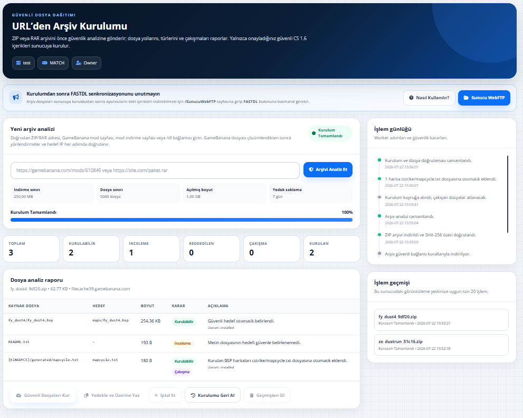Select fy_dust4_9df20.zip in İşlem geçmişi
This screenshot has width=523, height=418.
click(441, 320)
